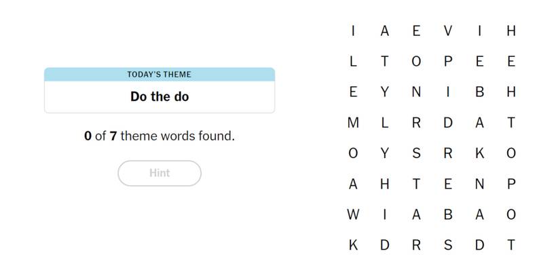Select the H in the top-right corner

(x=511, y=31)
